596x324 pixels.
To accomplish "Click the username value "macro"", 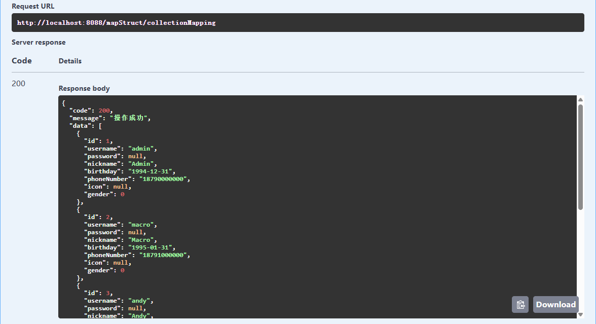I will (x=142, y=225).
